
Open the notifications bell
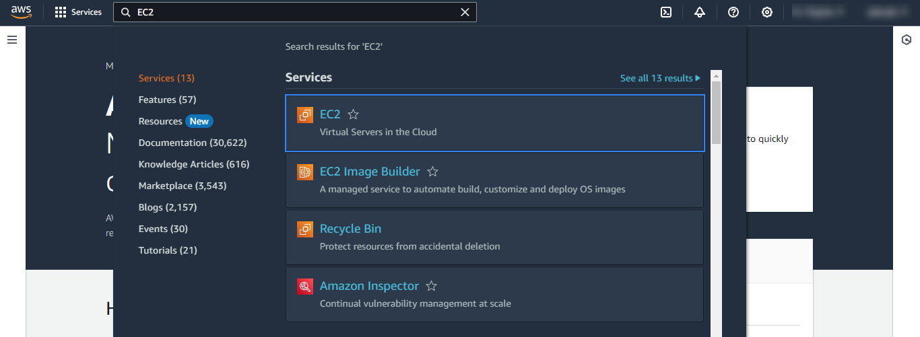pyautogui.click(x=700, y=12)
